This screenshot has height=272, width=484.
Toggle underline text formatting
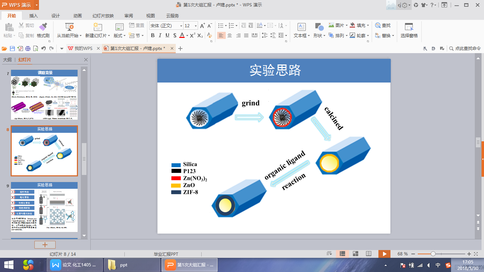(x=167, y=35)
